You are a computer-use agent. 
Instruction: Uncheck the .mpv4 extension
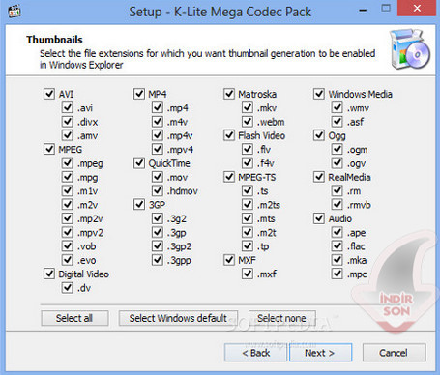(x=158, y=150)
